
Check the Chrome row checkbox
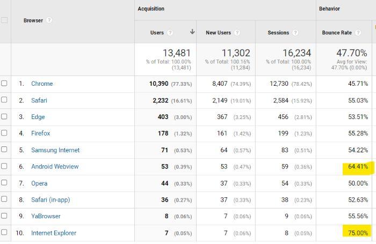tap(4, 83)
